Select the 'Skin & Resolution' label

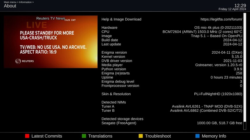pyautogui.click(x=116, y=94)
